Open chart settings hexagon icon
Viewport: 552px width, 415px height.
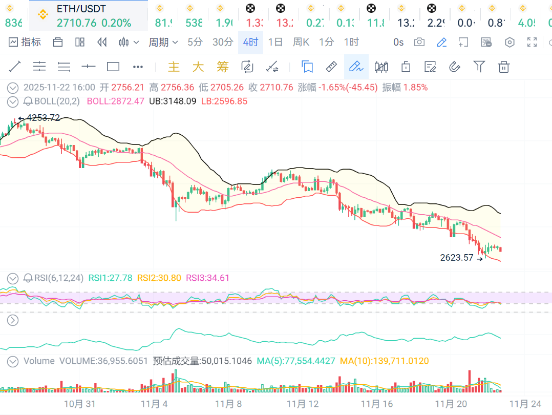pyautogui.click(x=509, y=42)
